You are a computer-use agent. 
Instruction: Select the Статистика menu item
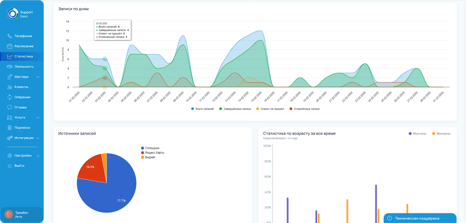coord(23,56)
